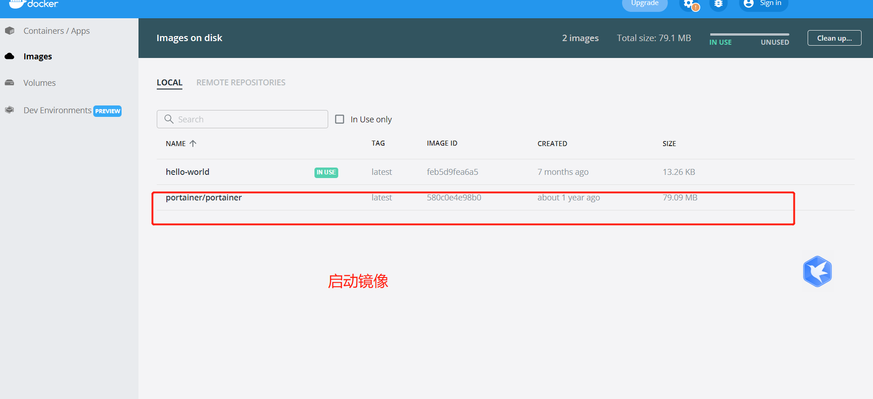Click Clean up... button

click(834, 38)
